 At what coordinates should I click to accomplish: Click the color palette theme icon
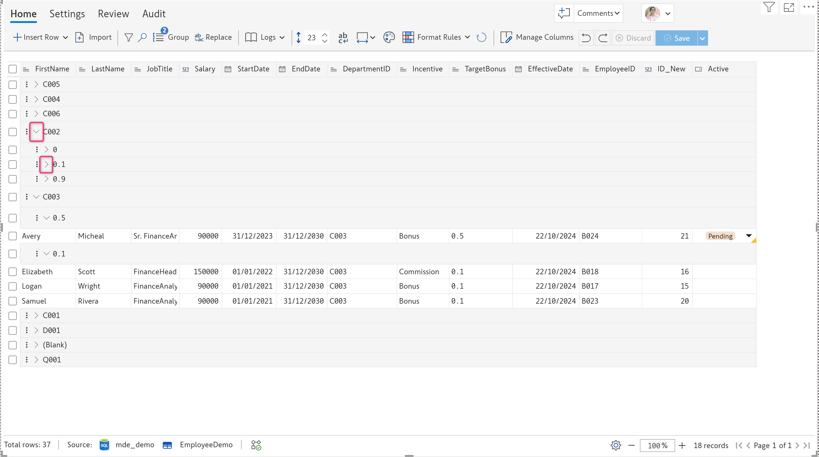pos(388,37)
